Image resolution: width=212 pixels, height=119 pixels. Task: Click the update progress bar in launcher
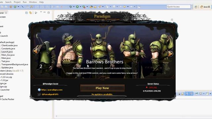[102, 96]
